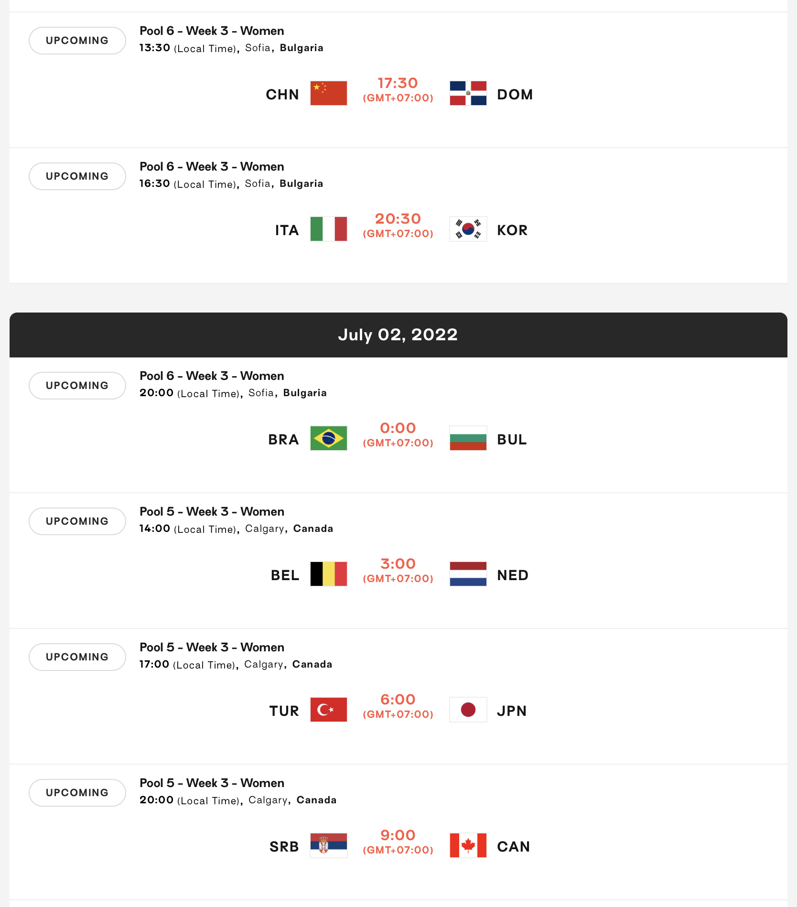
Task: Click the July 02, 2022 date header
Action: 398,335
